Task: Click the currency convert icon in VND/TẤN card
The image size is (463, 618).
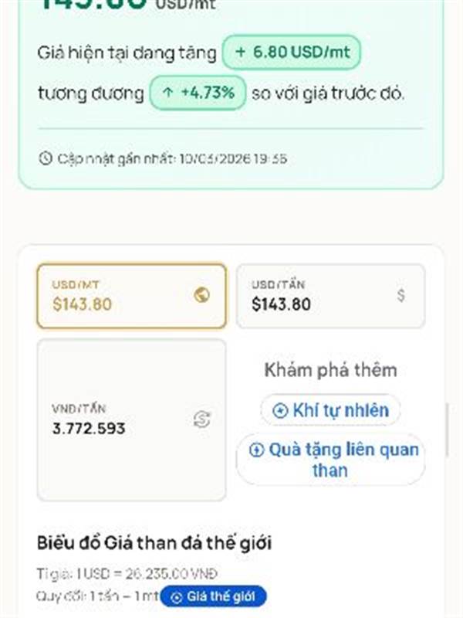Action: click(x=201, y=419)
